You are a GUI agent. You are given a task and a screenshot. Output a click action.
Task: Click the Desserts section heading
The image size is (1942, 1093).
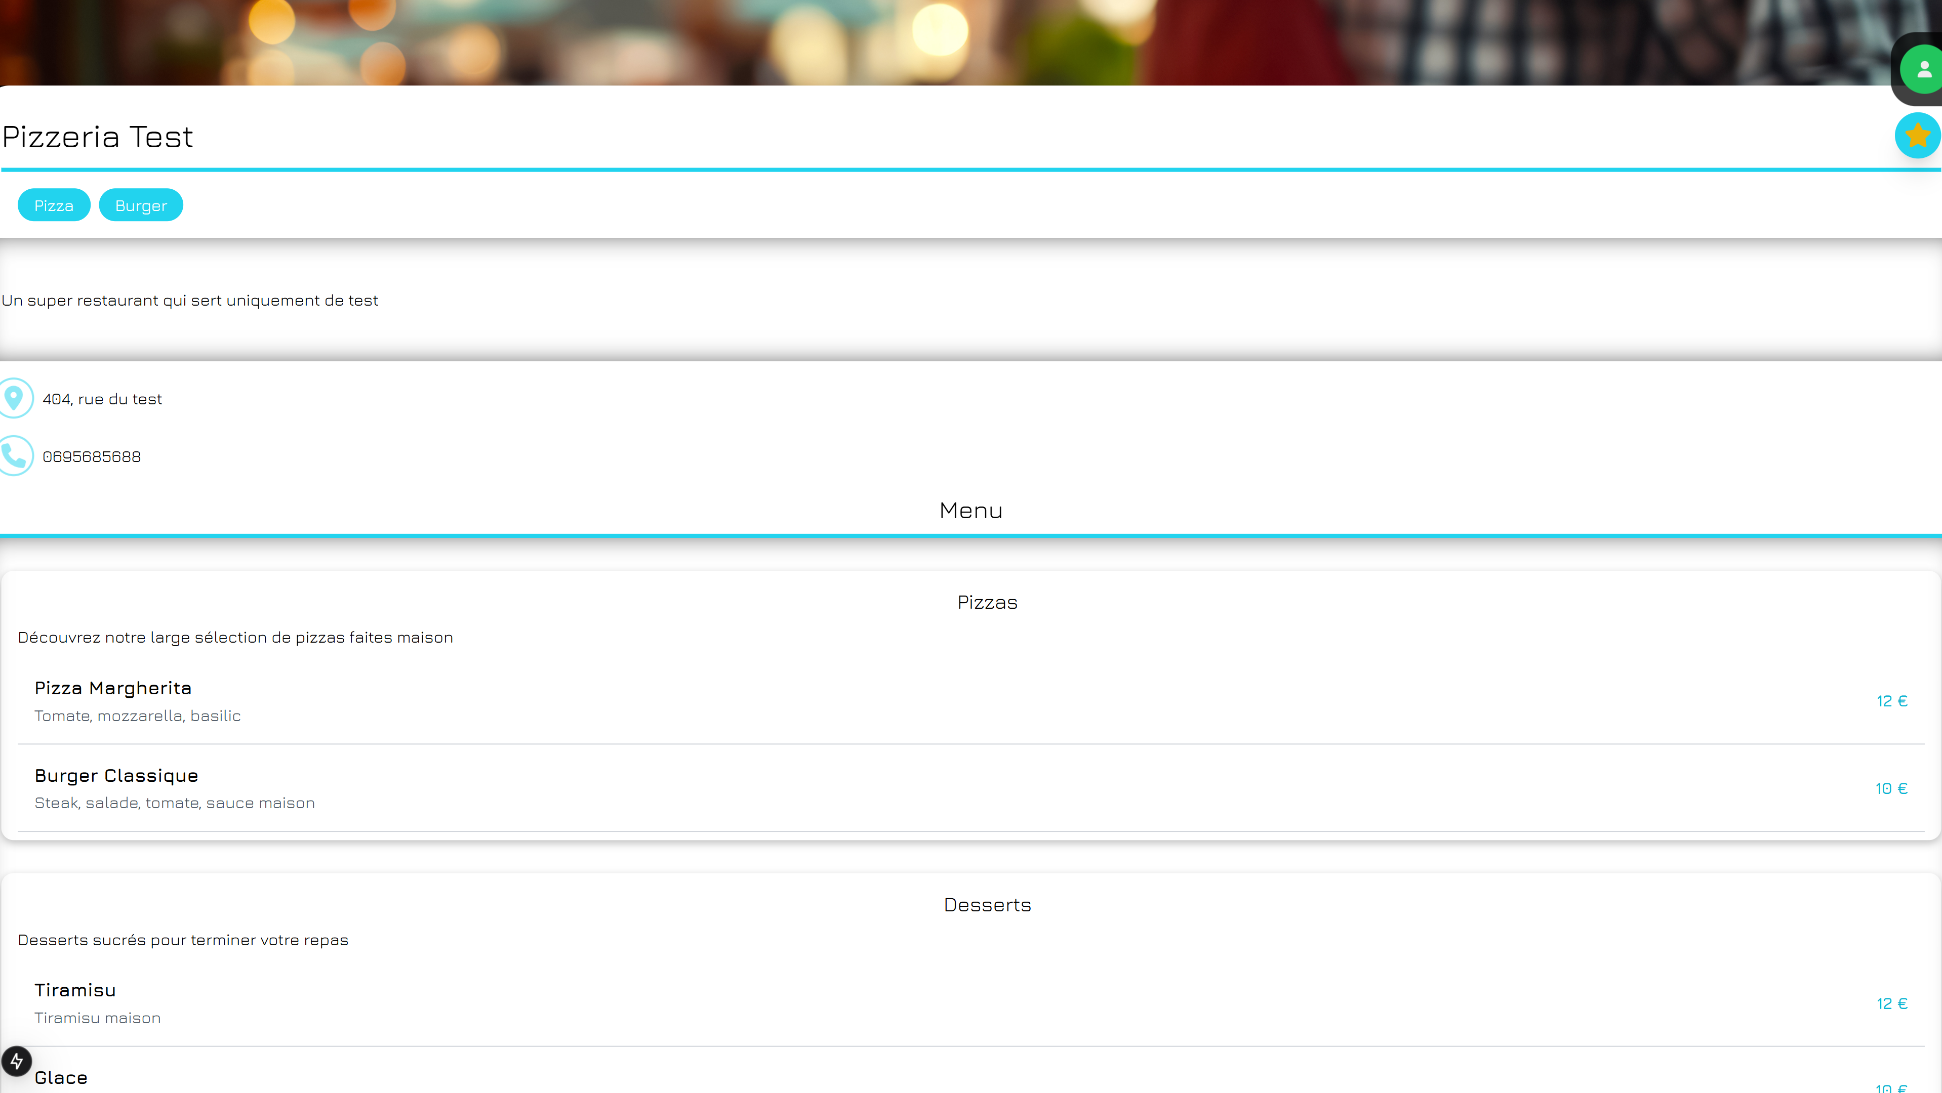[x=987, y=905]
